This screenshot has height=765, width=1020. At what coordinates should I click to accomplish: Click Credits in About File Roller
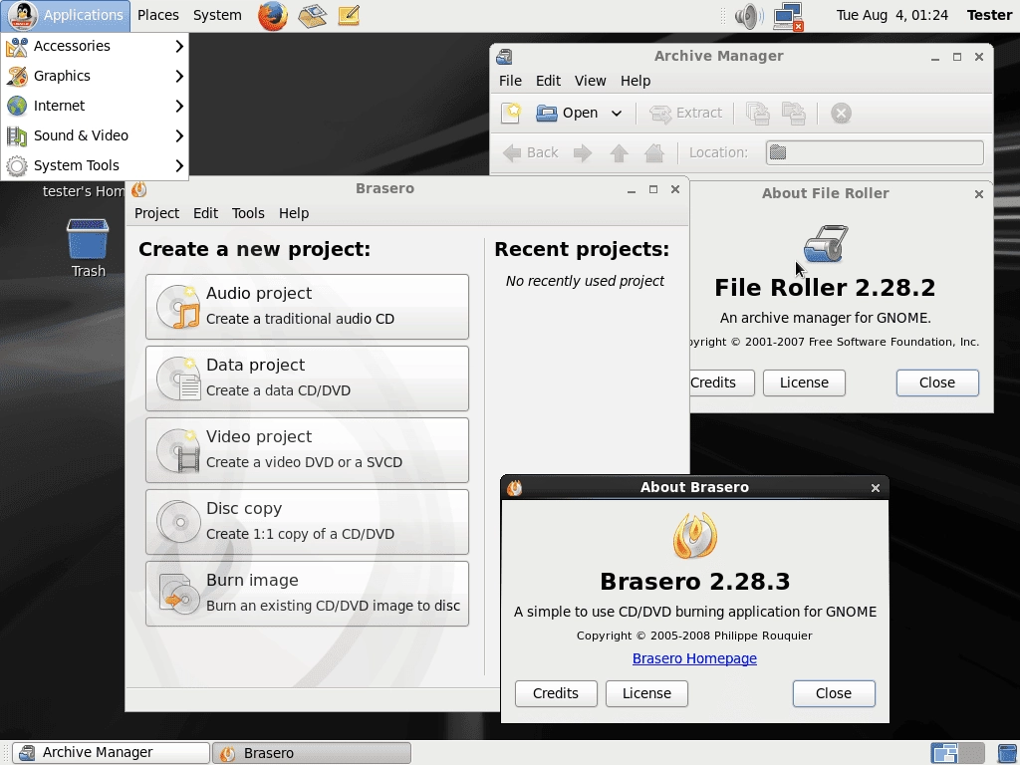721,383
